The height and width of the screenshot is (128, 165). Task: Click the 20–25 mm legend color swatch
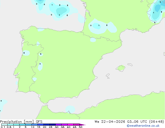(47, 125)
